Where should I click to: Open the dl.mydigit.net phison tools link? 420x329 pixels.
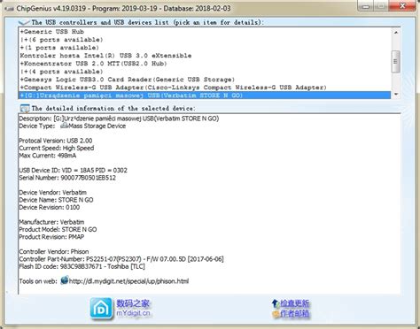[x=128, y=281]
